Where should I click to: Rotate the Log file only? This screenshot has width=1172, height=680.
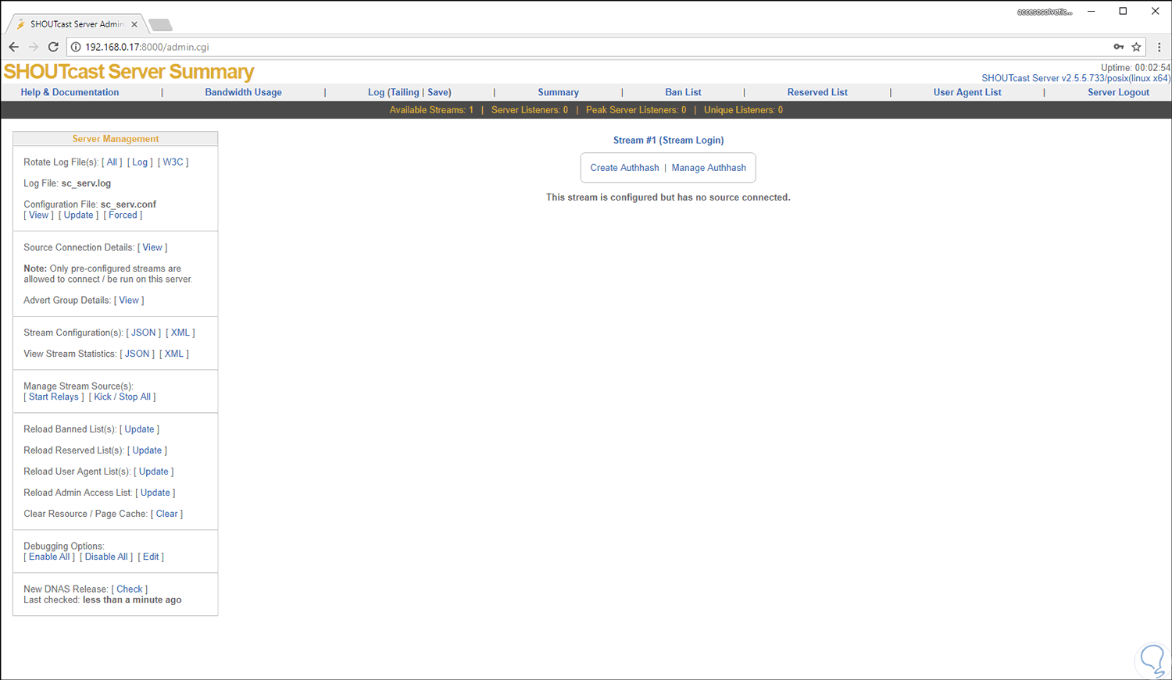click(x=140, y=162)
